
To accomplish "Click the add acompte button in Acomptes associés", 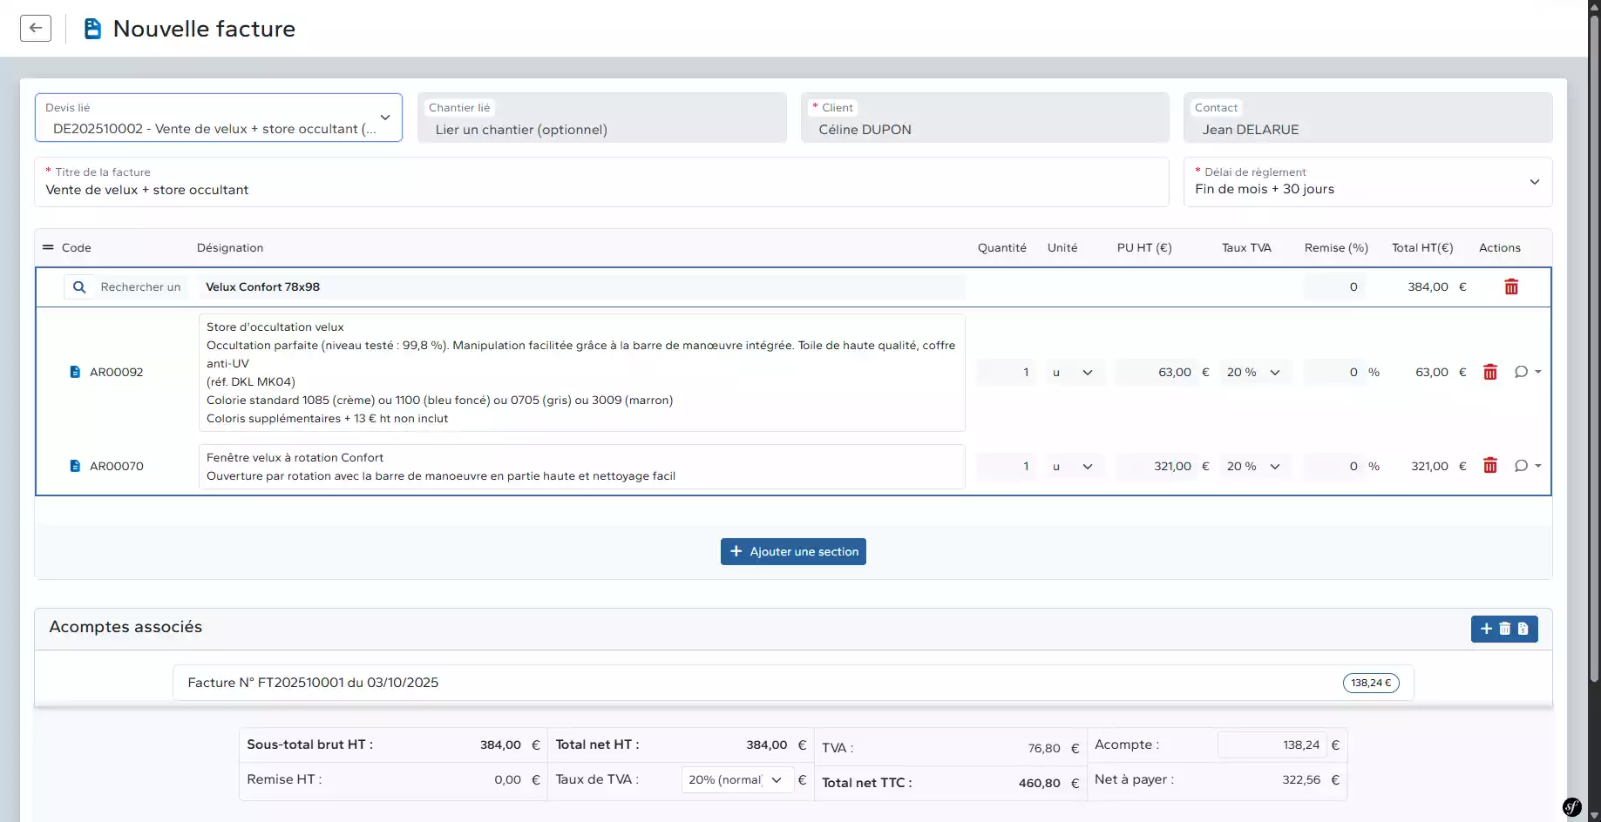I will [1486, 629].
